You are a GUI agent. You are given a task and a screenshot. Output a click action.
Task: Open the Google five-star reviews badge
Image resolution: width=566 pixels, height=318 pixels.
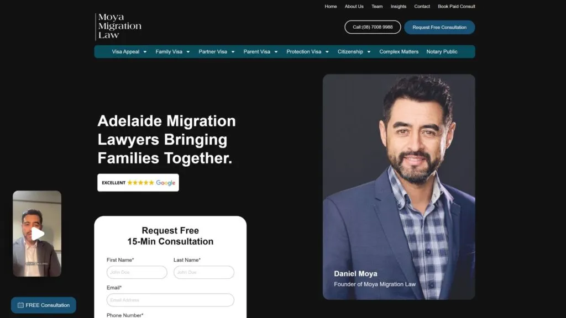click(x=138, y=183)
